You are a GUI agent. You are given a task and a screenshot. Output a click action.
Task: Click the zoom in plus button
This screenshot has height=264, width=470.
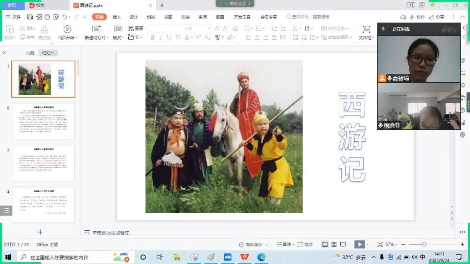(x=463, y=244)
